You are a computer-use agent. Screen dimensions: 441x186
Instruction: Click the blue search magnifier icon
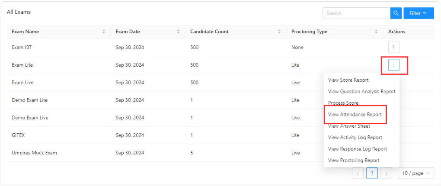(x=396, y=13)
